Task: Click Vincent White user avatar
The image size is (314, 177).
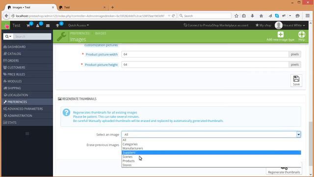Action: [x=278, y=26]
